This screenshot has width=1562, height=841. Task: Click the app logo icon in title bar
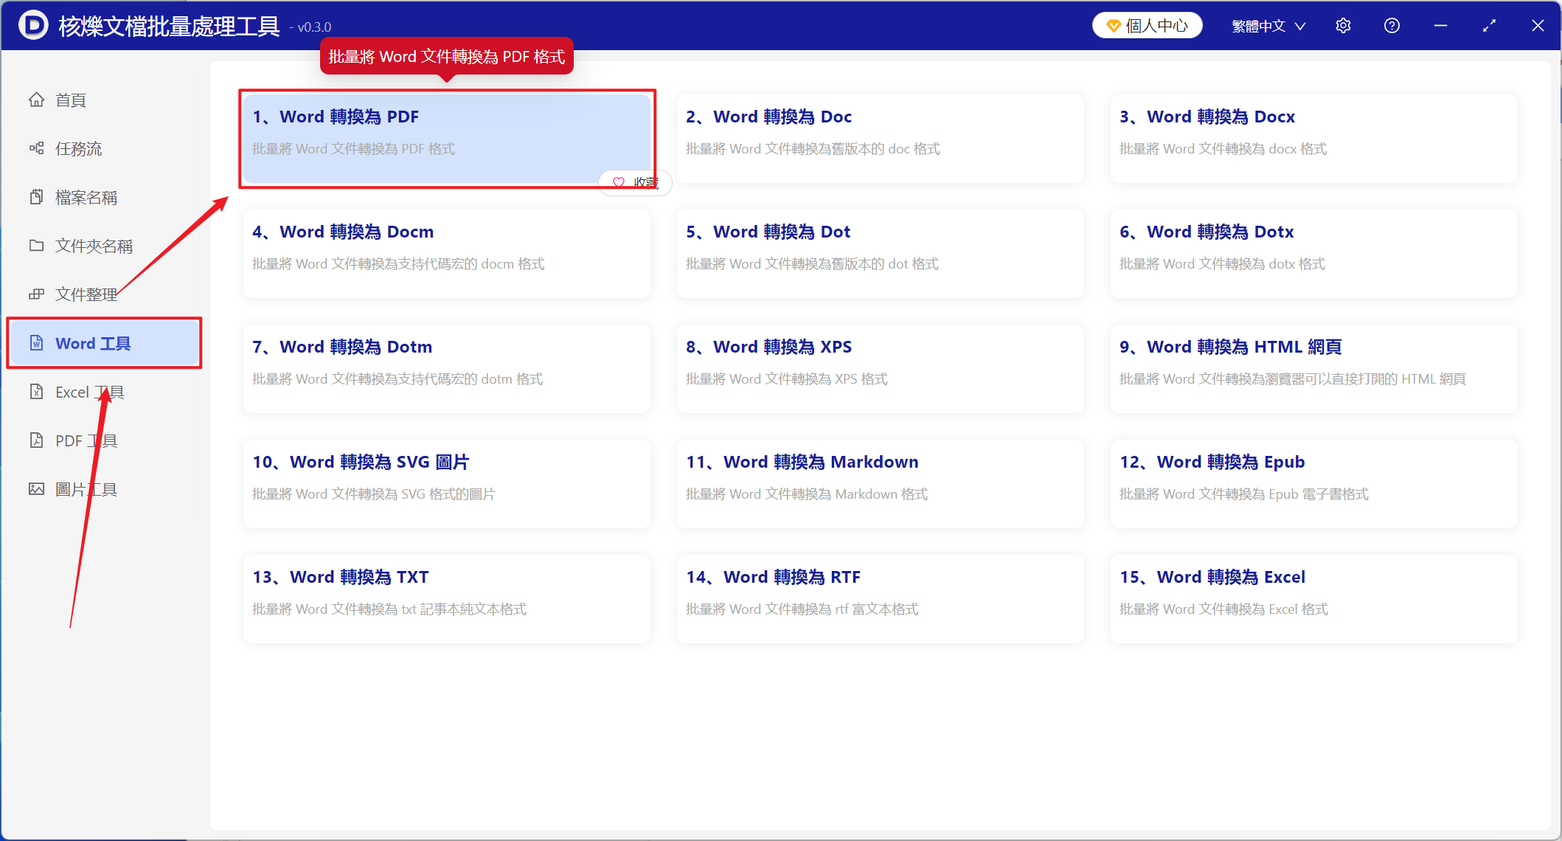(x=33, y=25)
